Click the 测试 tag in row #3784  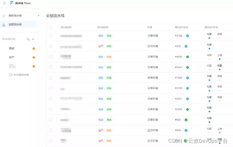pos(101,36)
